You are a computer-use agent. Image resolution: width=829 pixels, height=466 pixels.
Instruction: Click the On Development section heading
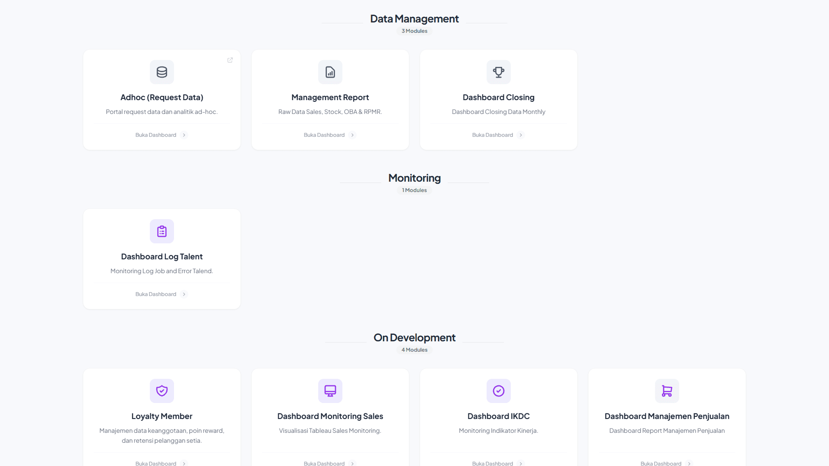(x=414, y=338)
